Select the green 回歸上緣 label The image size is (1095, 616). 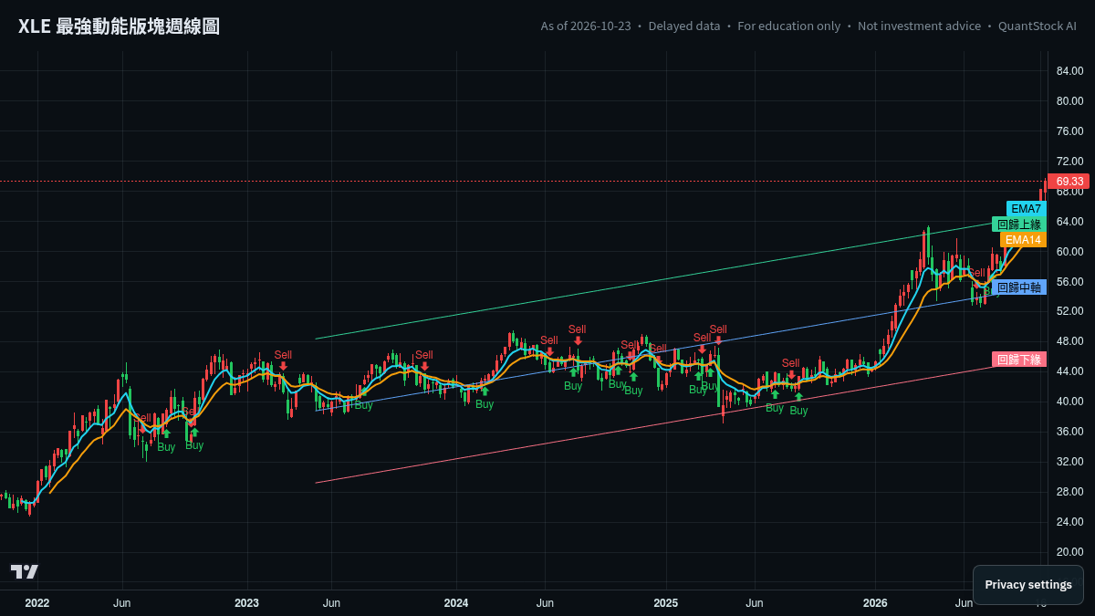1018,224
